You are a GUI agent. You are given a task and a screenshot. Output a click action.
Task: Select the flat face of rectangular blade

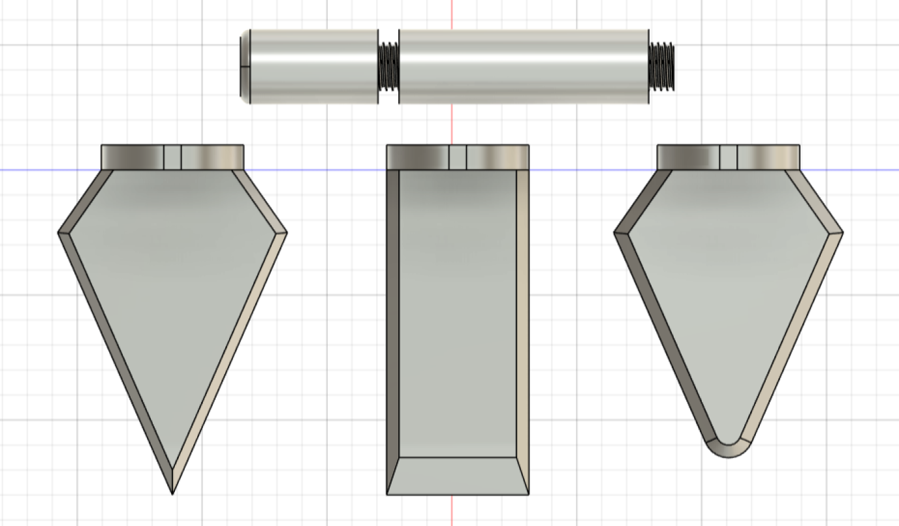pos(457,313)
